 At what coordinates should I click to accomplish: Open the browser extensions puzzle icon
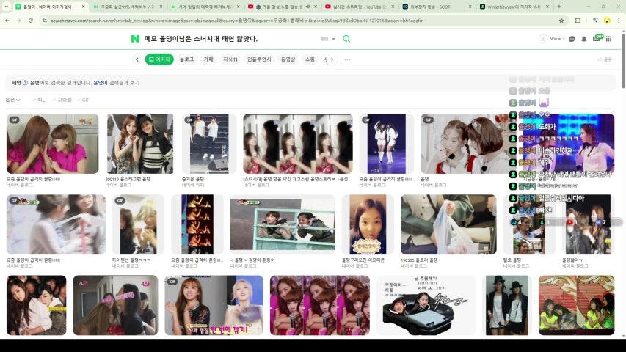pyautogui.click(x=578, y=21)
